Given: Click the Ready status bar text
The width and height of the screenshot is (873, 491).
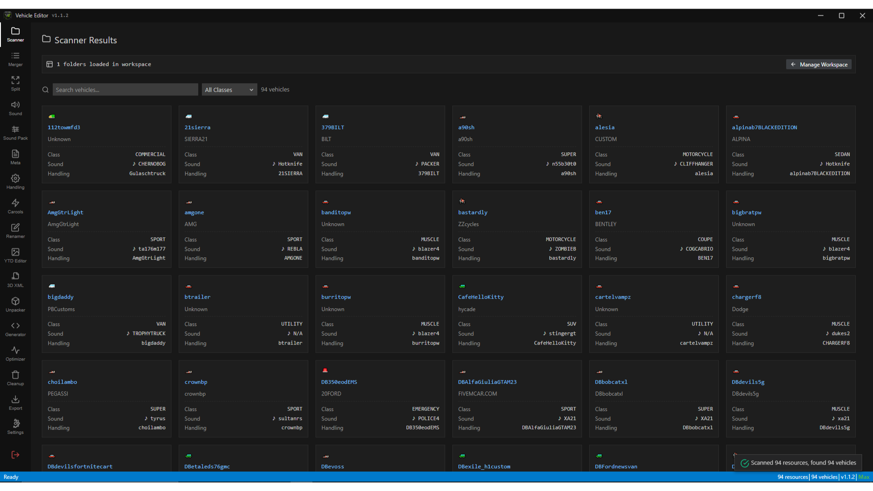Looking at the screenshot, I should (11, 477).
